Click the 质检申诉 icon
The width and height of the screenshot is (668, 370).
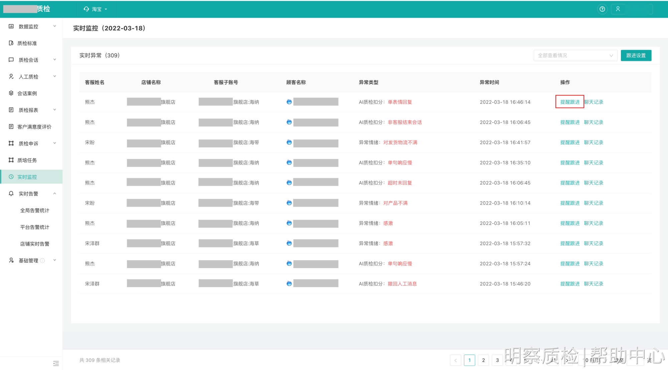[11, 143]
